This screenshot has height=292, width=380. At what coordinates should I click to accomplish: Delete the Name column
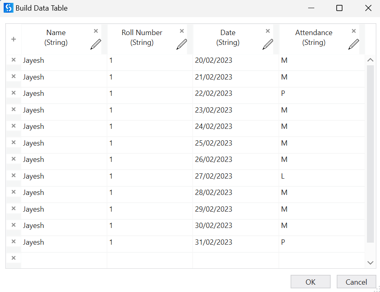96,31
